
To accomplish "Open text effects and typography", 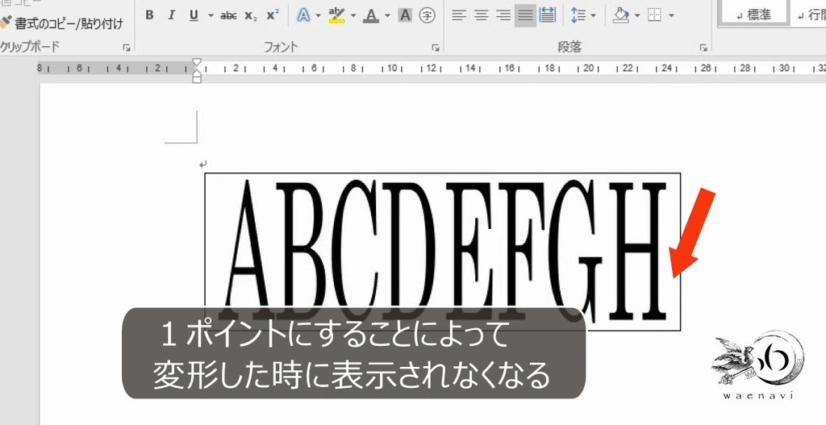I will [303, 15].
